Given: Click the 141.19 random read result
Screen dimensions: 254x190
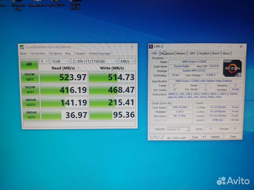Looking at the screenshot, I should click(64, 102).
